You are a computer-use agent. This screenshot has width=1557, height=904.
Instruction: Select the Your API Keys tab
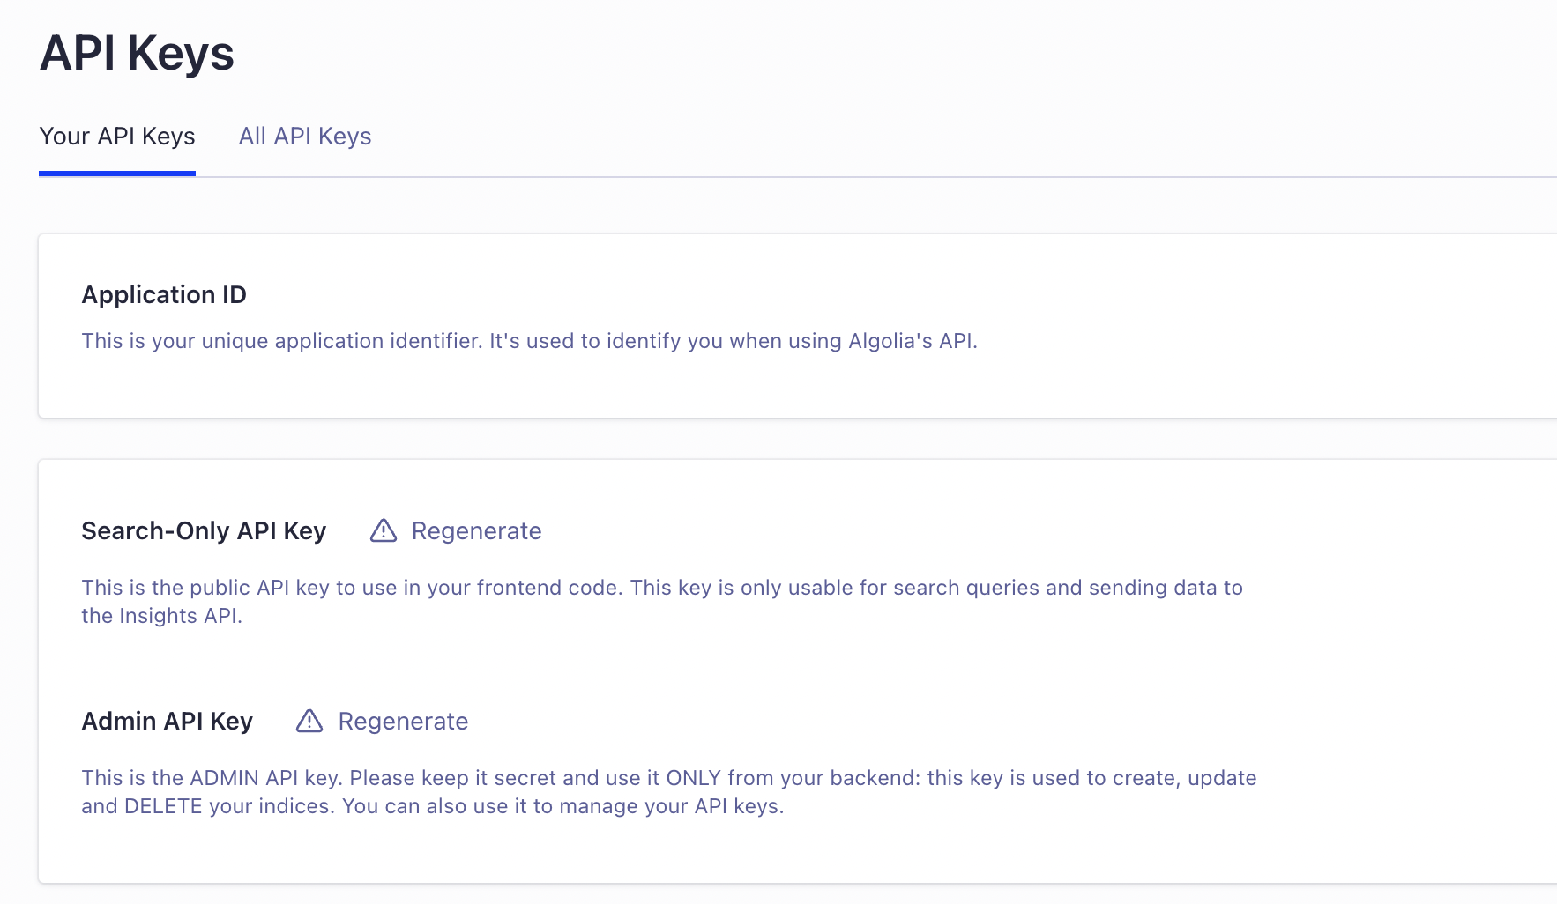pyautogui.click(x=117, y=137)
